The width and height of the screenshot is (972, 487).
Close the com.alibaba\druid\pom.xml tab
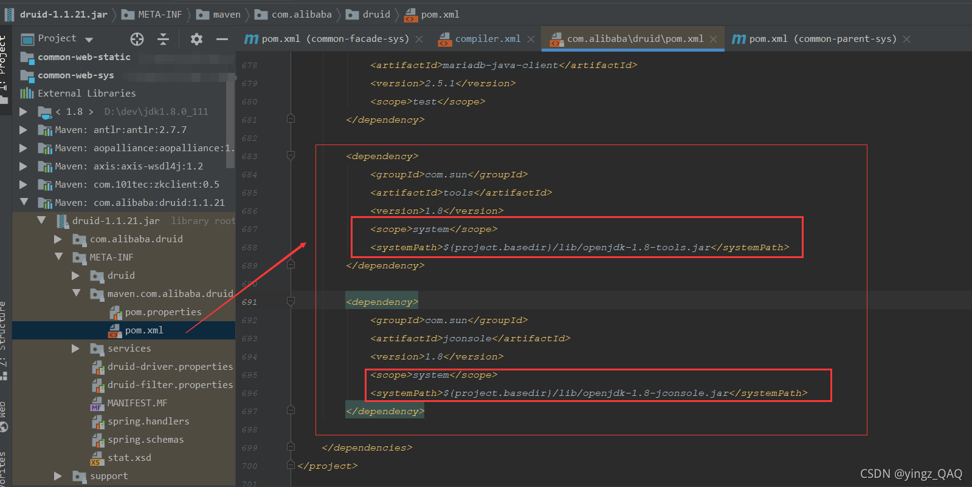click(x=714, y=39)
